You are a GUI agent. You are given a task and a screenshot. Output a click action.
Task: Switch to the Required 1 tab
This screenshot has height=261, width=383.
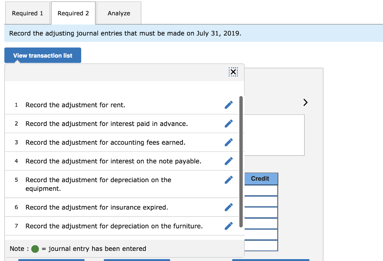27,13
